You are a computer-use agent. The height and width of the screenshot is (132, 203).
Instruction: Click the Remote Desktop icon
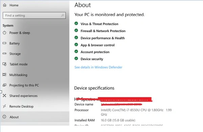click(4, 106)
